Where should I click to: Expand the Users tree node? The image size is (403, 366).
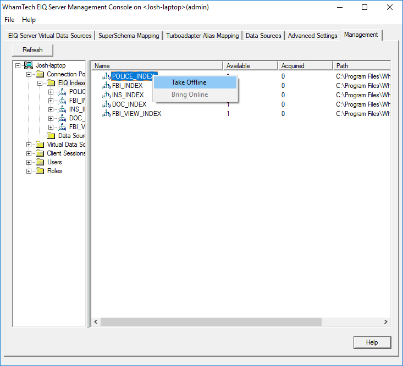tap(29, 162)
